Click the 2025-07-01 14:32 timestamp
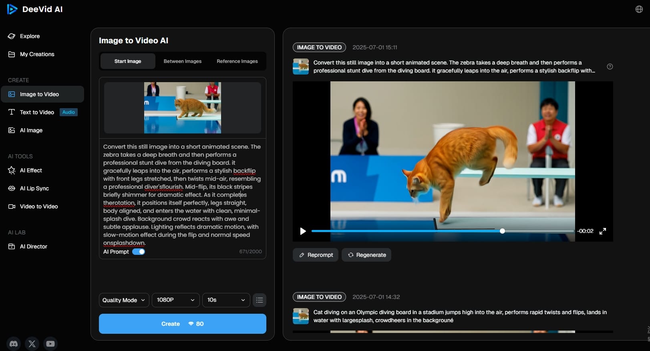 [376, 297]
